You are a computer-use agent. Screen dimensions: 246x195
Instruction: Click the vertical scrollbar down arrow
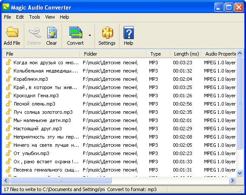tap(240, 173)
